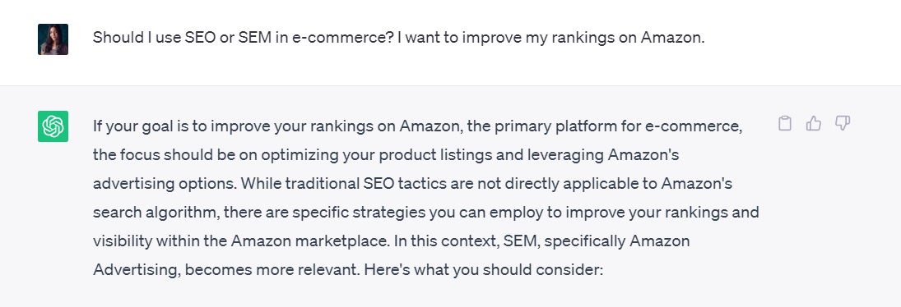Give the response a thumbs down
Viewport: 901px width, 307px height.
(x=843, y=123)
